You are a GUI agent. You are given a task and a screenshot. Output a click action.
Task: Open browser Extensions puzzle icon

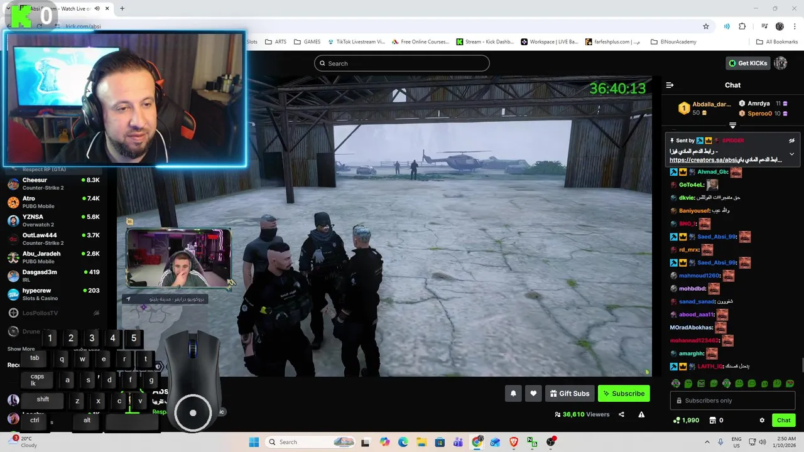[742, 26]
